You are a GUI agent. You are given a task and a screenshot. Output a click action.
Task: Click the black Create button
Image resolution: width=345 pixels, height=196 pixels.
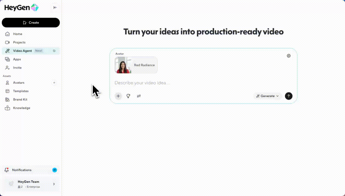tap(31, 23)
